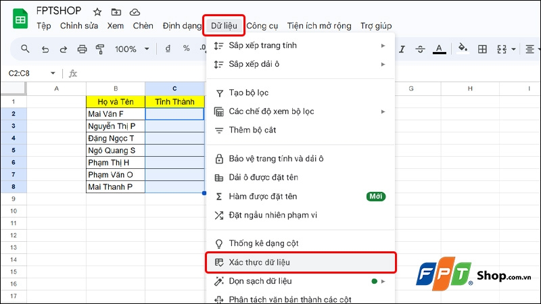
Task: Select column B header
Action: coord(116,88)
